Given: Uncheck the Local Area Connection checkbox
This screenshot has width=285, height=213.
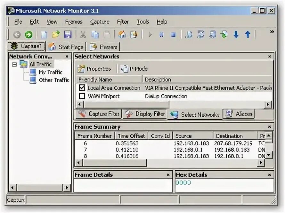Looking at the screenshot, I should click(82, 88).
